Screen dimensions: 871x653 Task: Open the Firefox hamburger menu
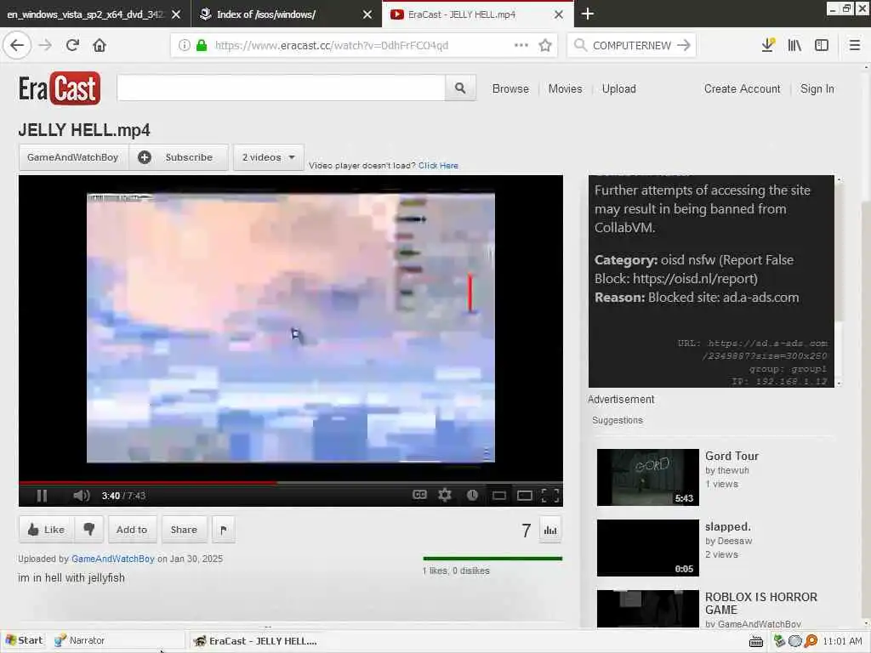tap(855, 45)
